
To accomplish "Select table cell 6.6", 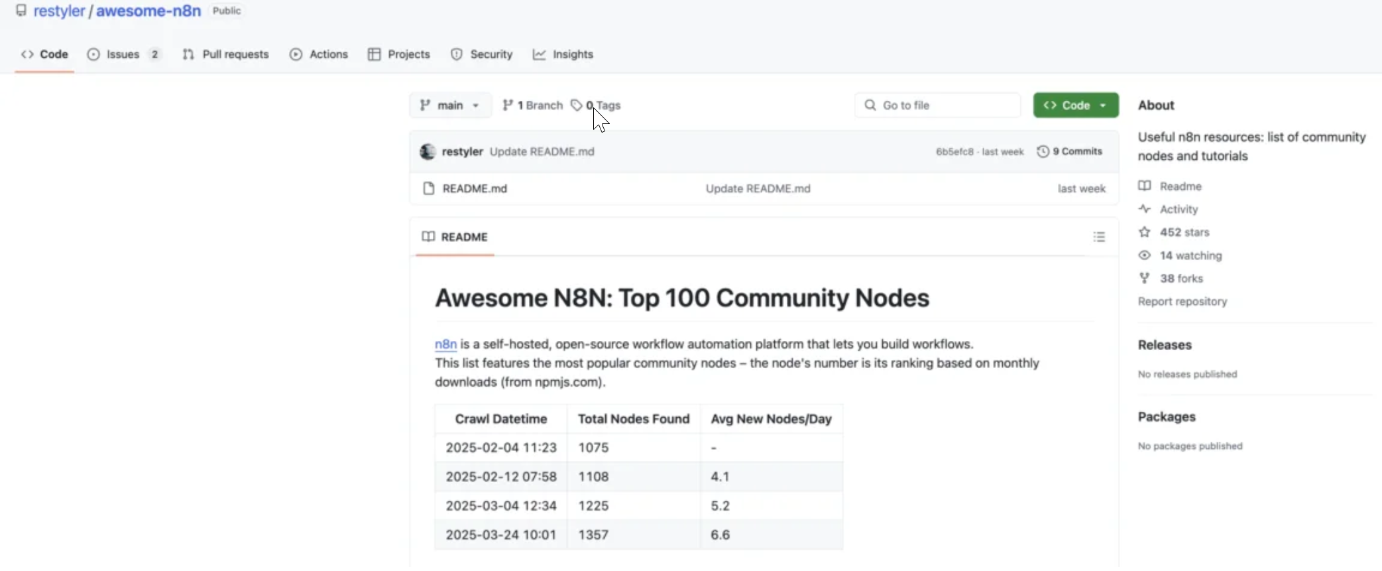I will [x=772, y=535].
